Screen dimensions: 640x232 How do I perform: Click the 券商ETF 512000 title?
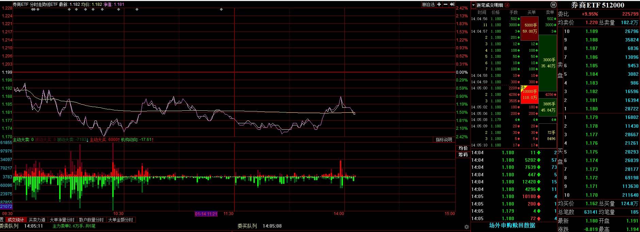(x=597, y=5)
